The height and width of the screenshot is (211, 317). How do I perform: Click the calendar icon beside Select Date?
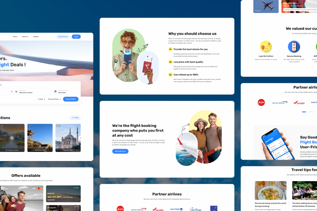(55, 91)
